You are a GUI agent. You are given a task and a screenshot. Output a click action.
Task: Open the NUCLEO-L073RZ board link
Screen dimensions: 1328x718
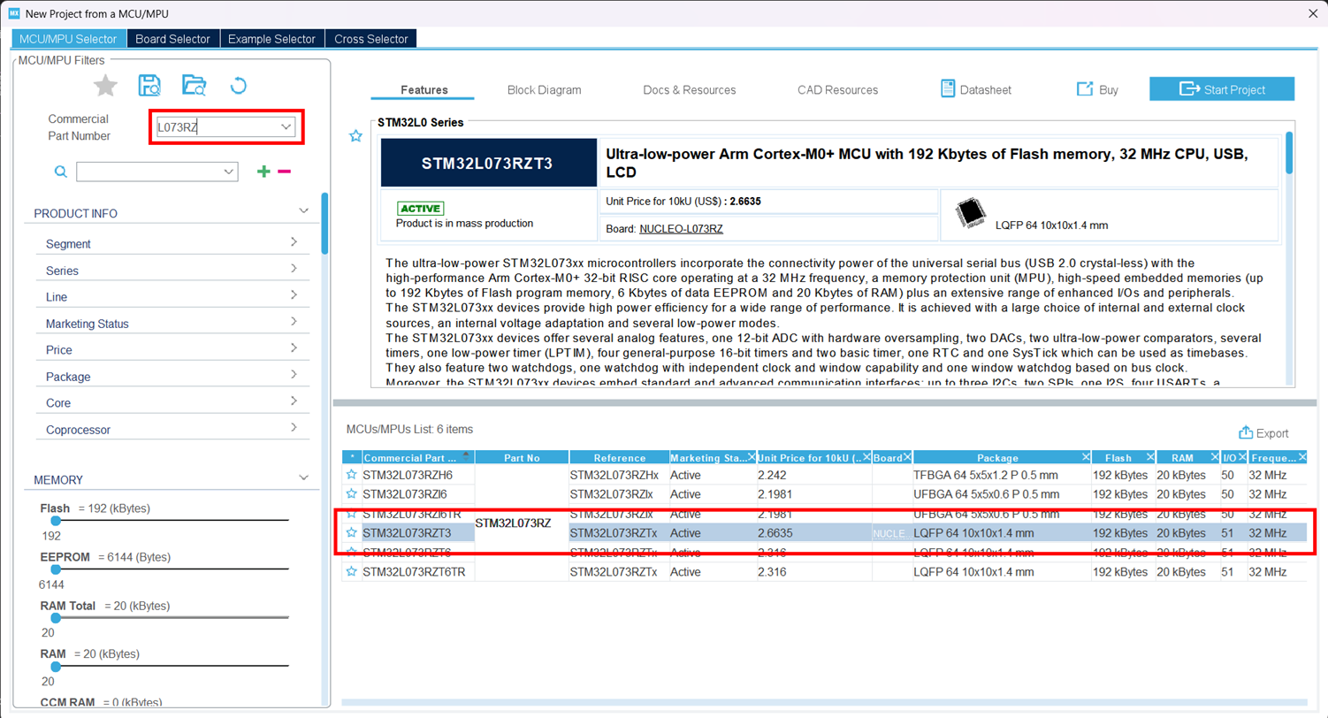681,229
